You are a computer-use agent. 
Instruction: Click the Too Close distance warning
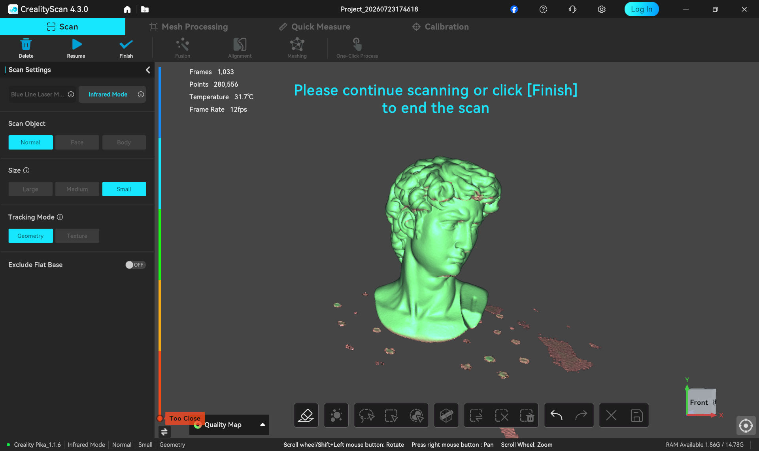[x=185, y=418]
